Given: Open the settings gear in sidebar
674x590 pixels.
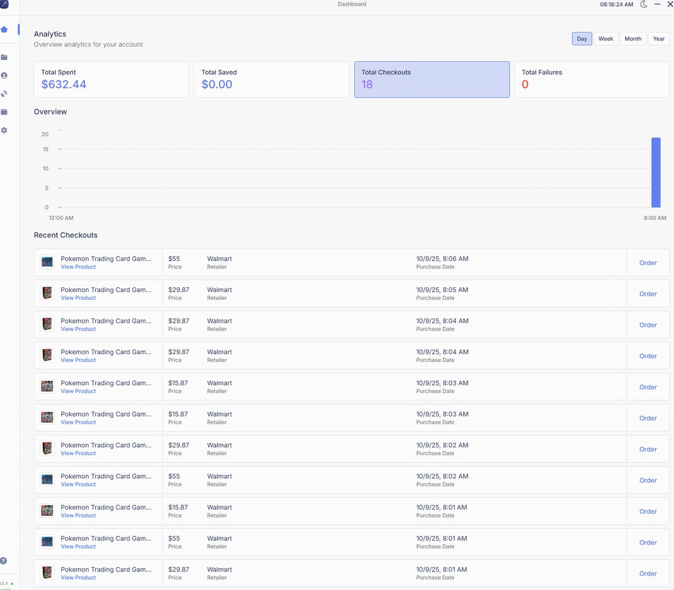Looking at the screenshot, I should coord(4,130).
